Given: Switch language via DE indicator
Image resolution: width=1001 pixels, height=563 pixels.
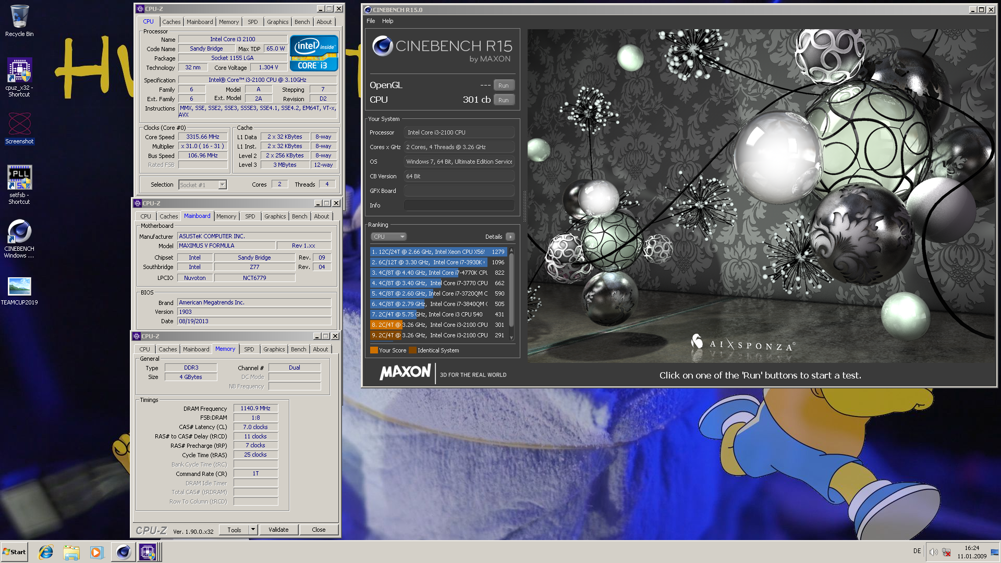Looking at the screenshot, I should (x=917, y=551).
